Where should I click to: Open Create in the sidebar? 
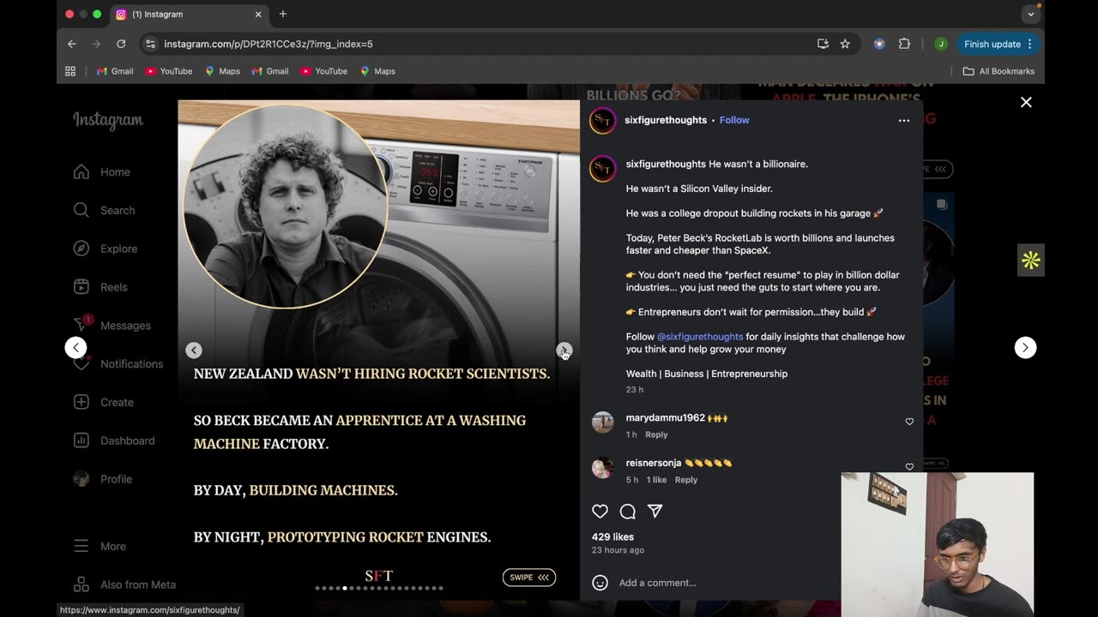pos(103,402)
